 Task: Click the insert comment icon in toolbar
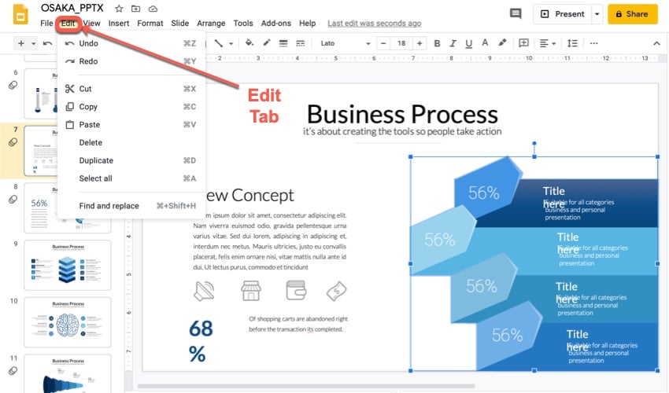point(523,43)
